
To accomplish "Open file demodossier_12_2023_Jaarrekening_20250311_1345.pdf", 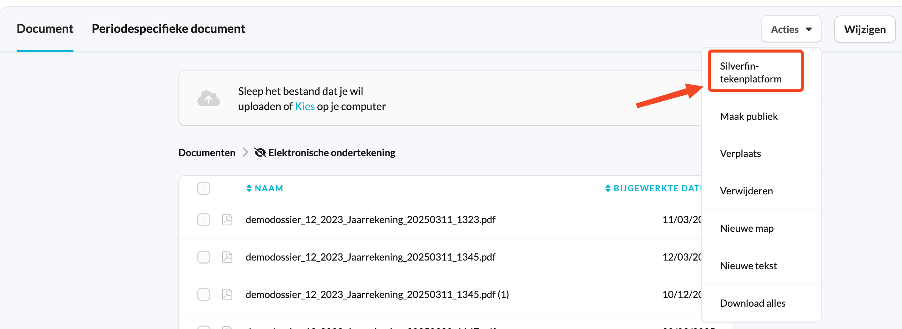I will tap(370, 257).
